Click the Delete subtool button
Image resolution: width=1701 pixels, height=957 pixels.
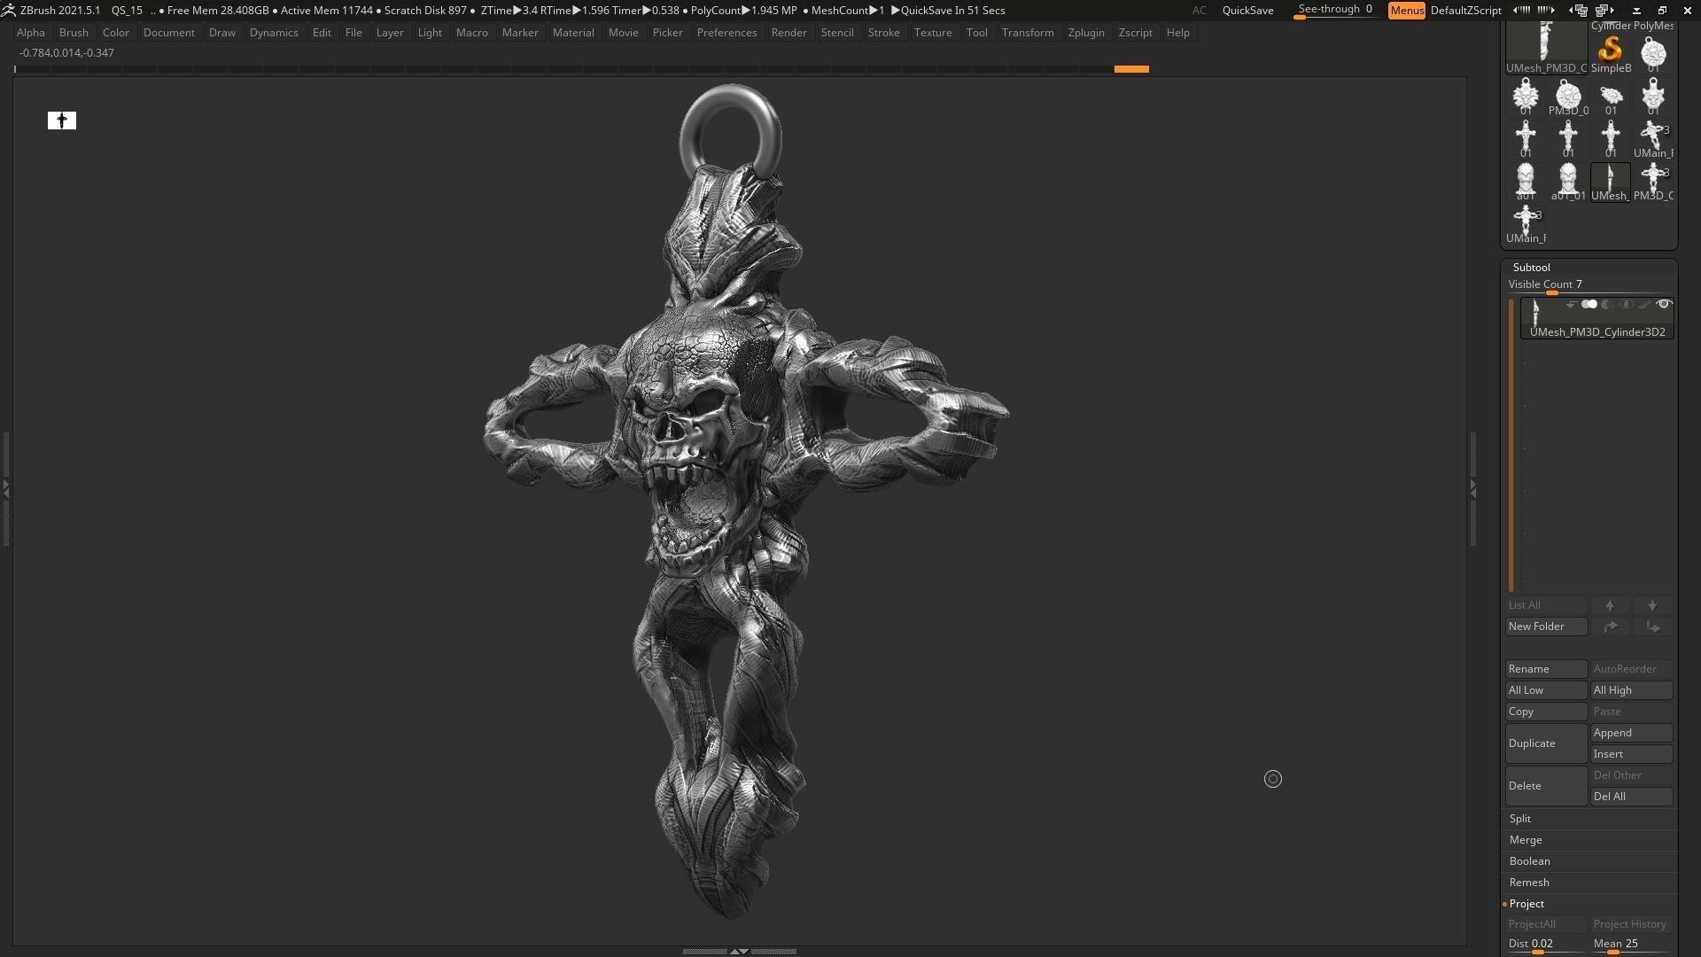[x=1546, y=786]
